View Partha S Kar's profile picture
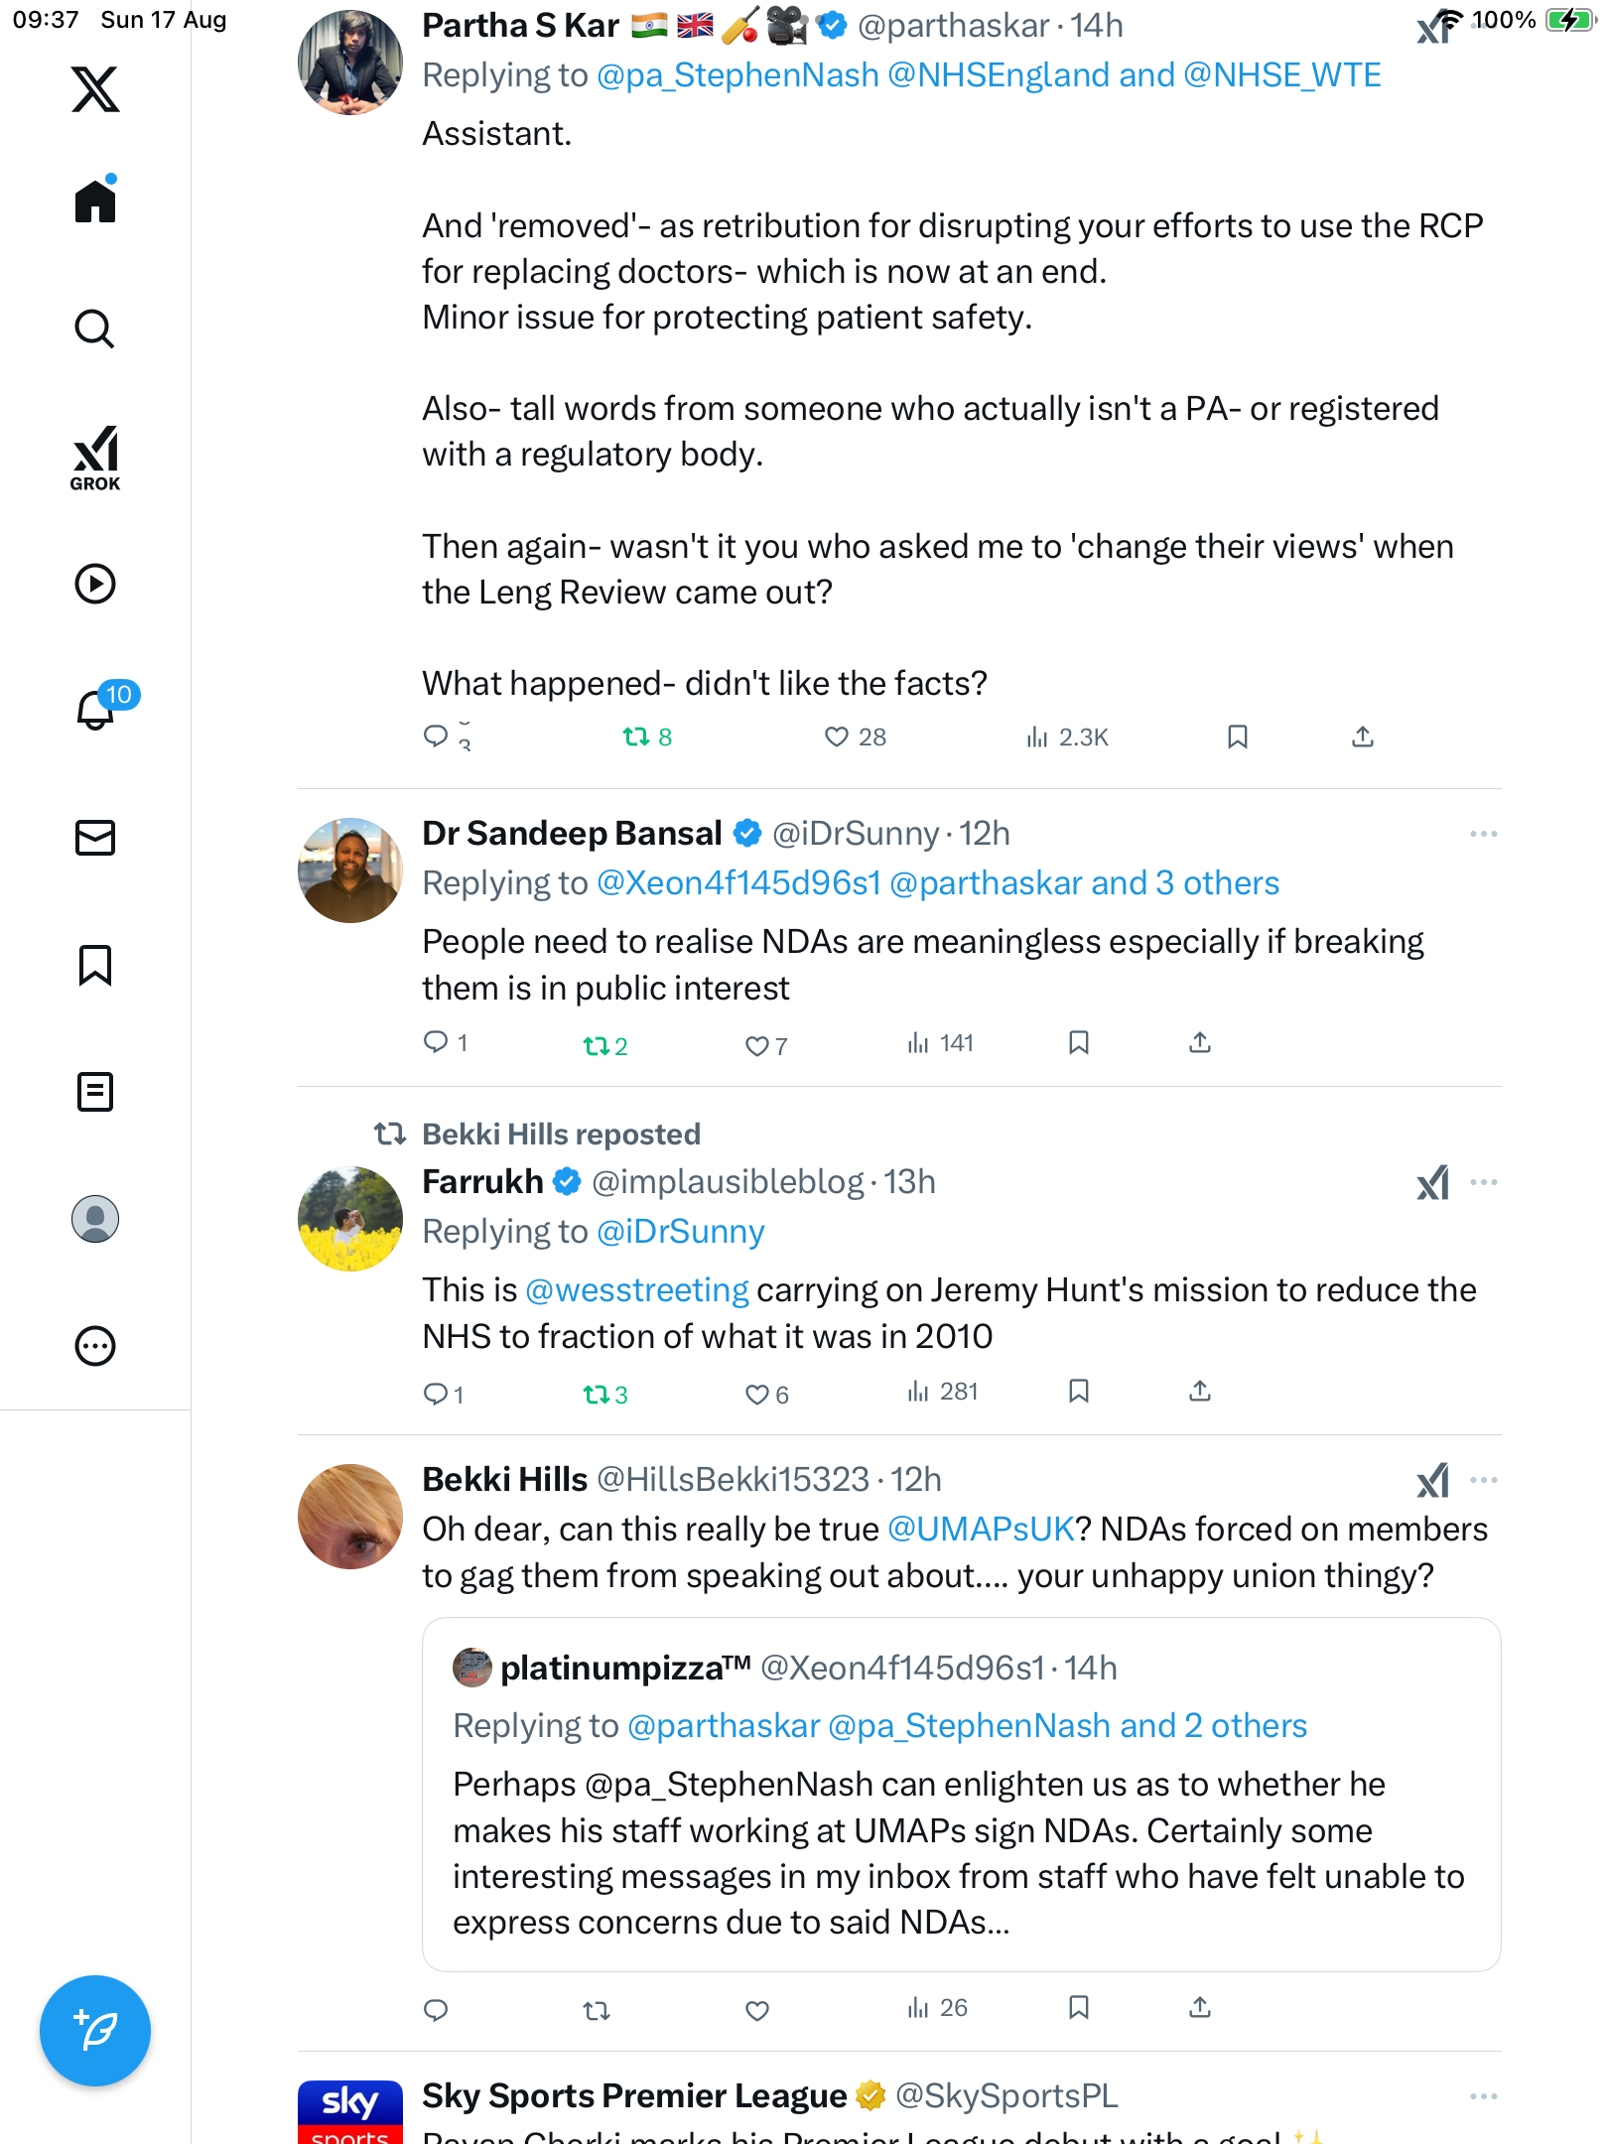The image size is (1608, 2144). pos(350,63)
